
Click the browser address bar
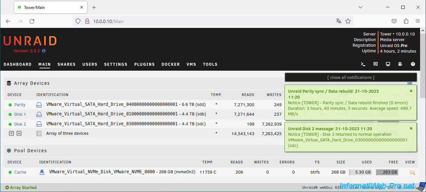[211, 21]
